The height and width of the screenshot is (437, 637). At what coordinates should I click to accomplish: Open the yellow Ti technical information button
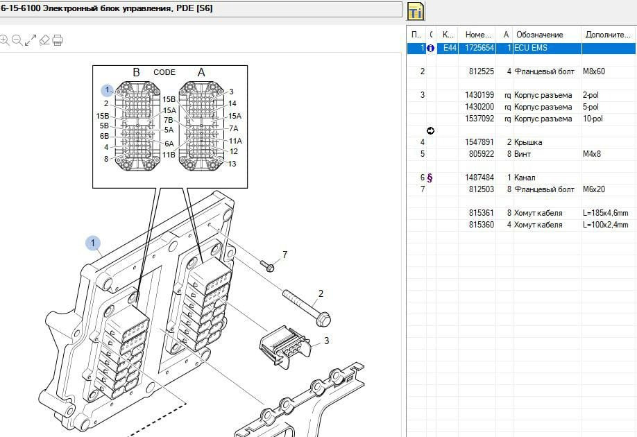pos(416,10)
